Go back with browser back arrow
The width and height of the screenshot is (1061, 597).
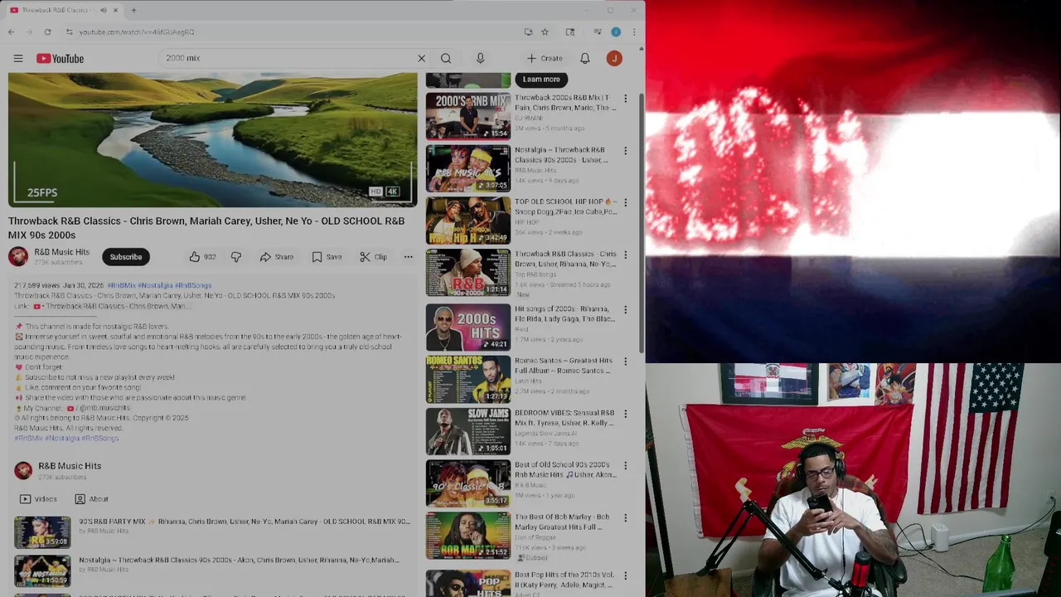11,32
